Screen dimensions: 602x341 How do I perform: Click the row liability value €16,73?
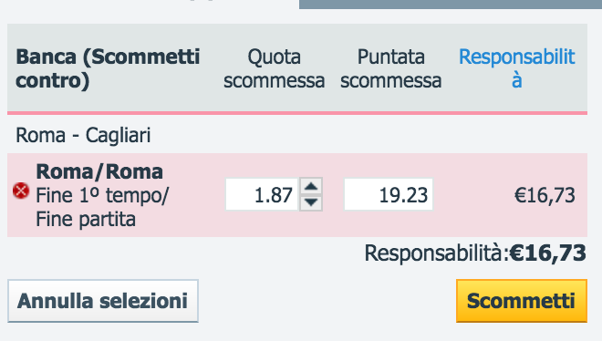pyautogui.click(x=545, y=195)
